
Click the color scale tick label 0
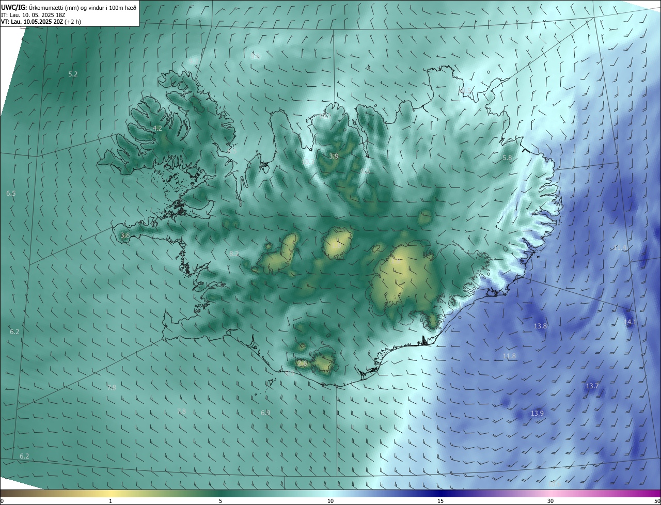(x=2, y=501)
